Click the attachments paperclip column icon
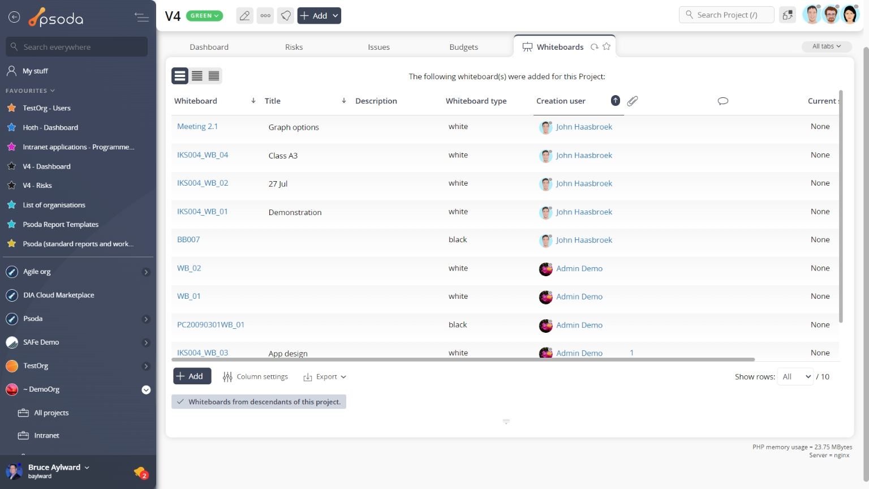 (x=633, y=101)
